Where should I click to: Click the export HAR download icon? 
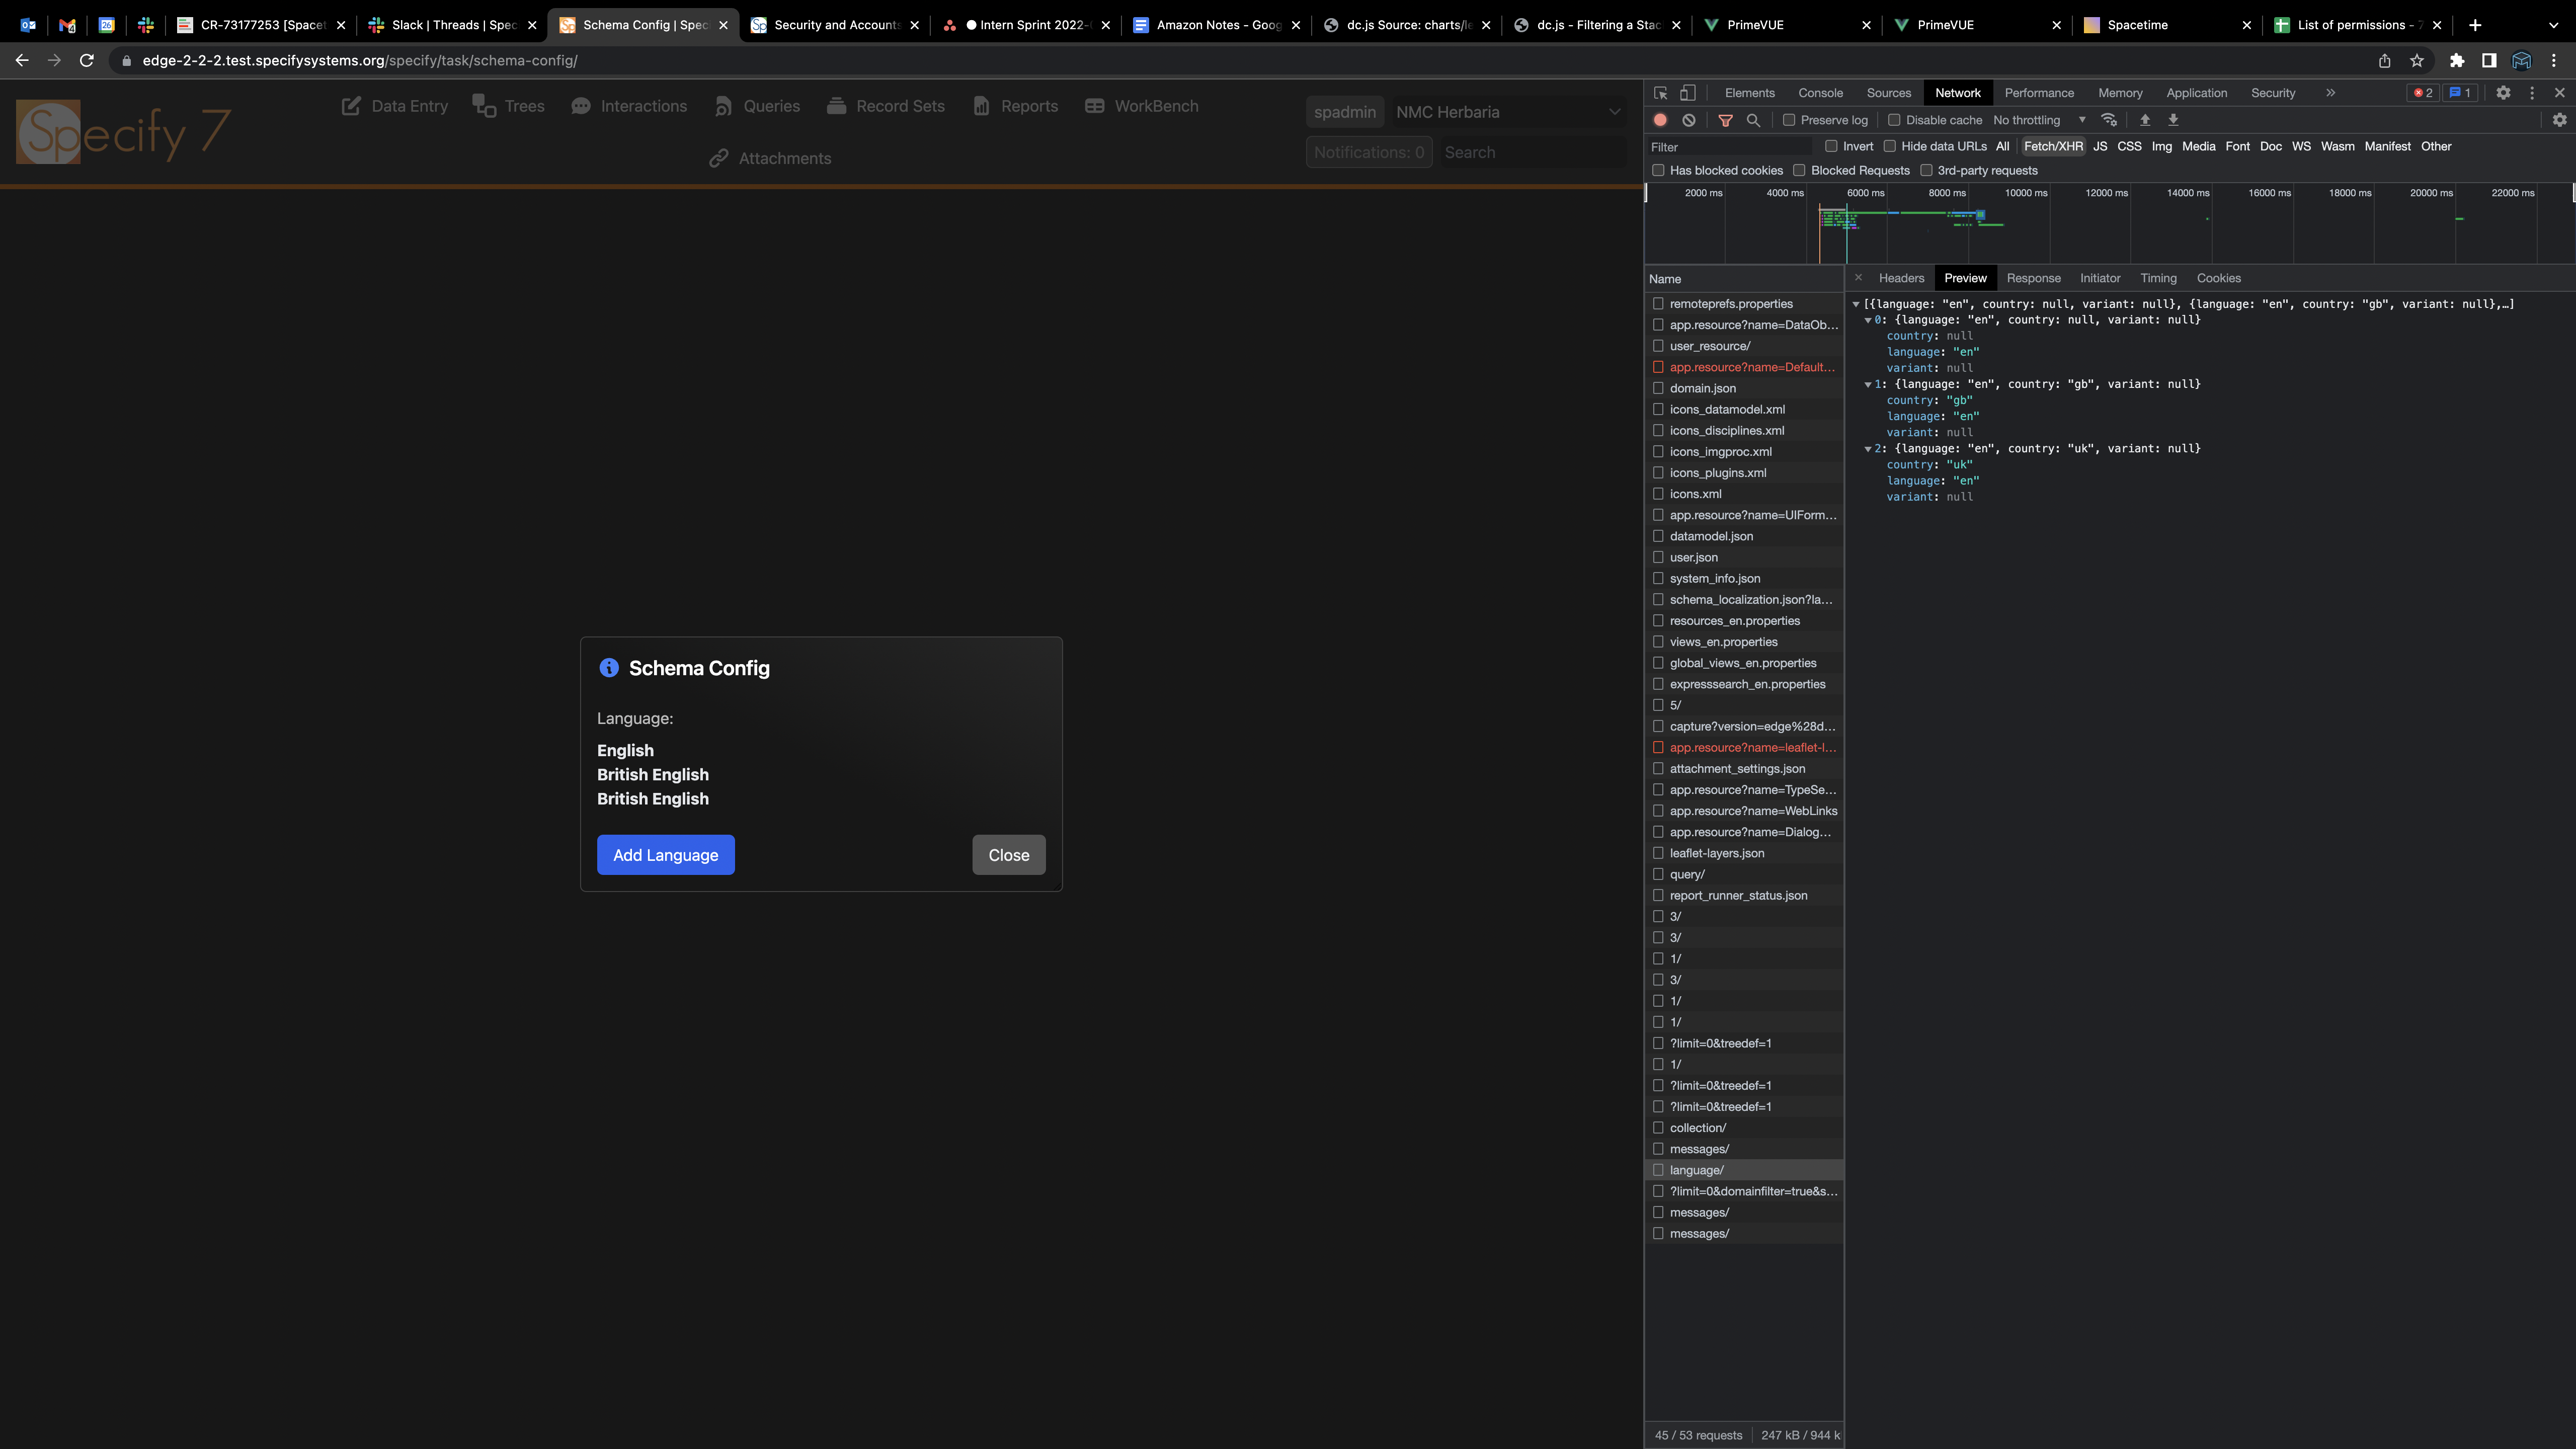click(x=2173, y=120)
